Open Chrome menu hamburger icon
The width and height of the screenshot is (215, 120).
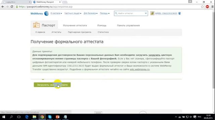213,7
